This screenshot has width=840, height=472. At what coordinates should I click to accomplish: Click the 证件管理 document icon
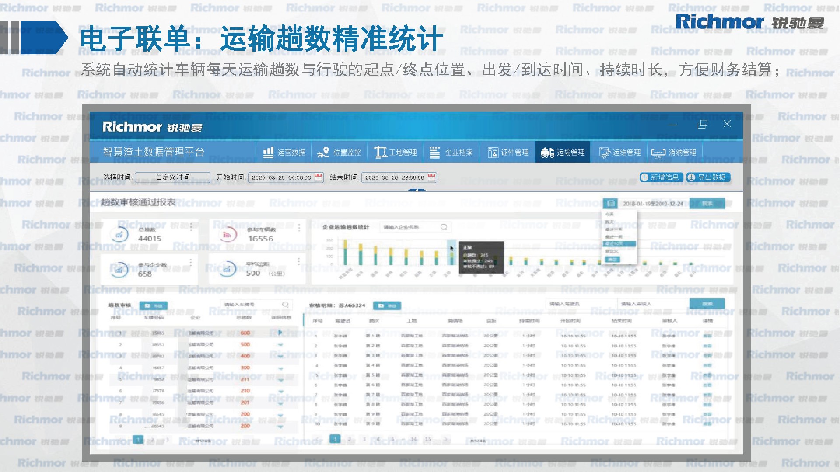493,153
